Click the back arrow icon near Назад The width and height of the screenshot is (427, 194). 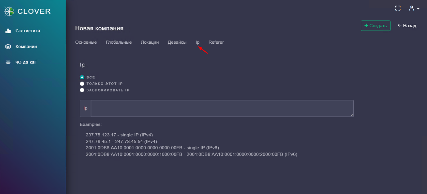coord(399,25)
